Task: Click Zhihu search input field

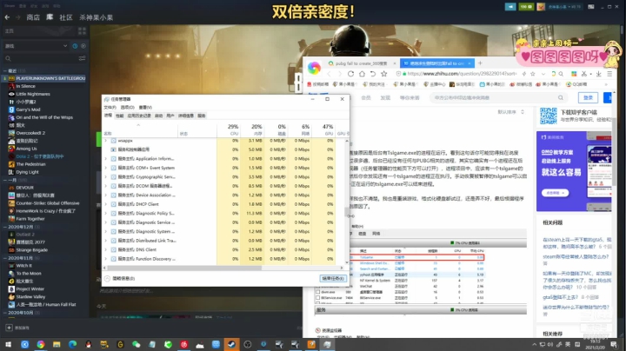Action: coord(499,97)
